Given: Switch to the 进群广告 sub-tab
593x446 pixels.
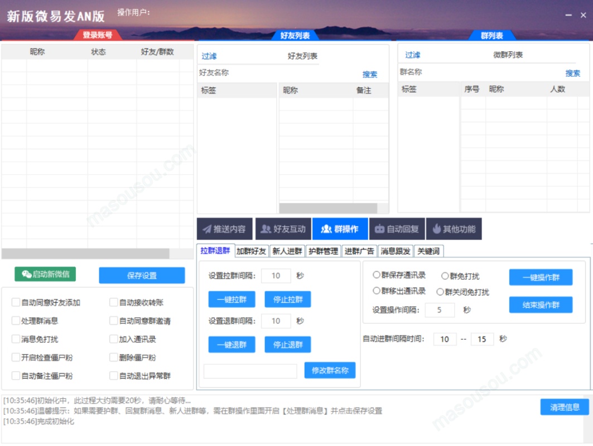Looking at the screenshot, I should [359, 251].
